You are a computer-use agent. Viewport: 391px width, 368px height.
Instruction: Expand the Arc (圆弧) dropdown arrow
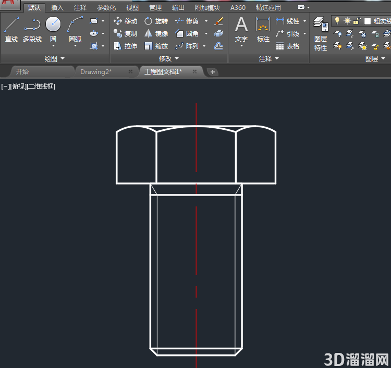coord(75,46)
